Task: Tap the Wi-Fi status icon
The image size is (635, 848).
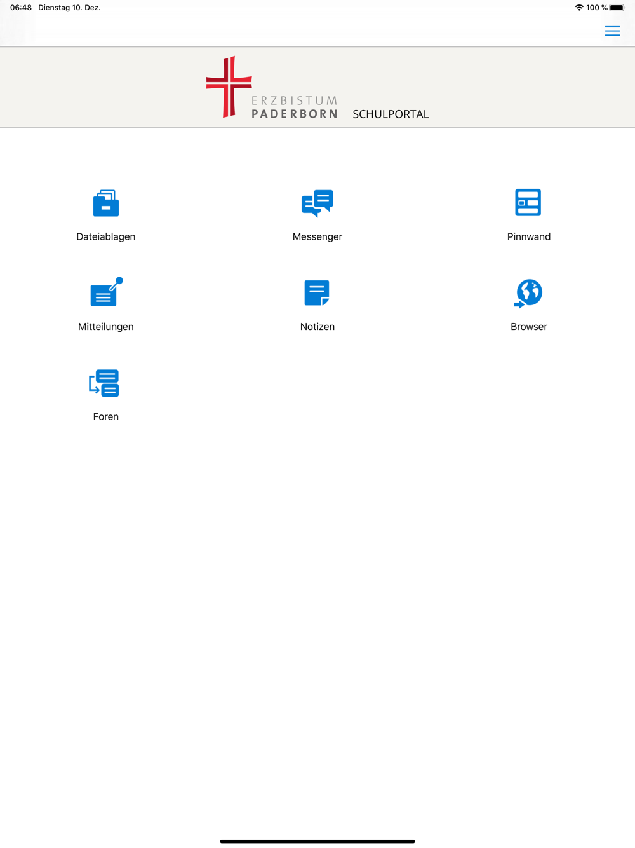Action: 579,8
